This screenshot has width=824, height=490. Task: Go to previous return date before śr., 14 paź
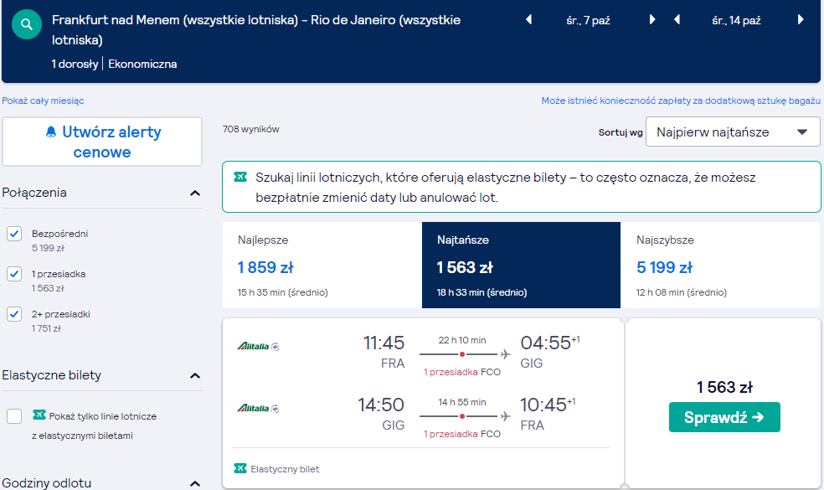point(677,20)
